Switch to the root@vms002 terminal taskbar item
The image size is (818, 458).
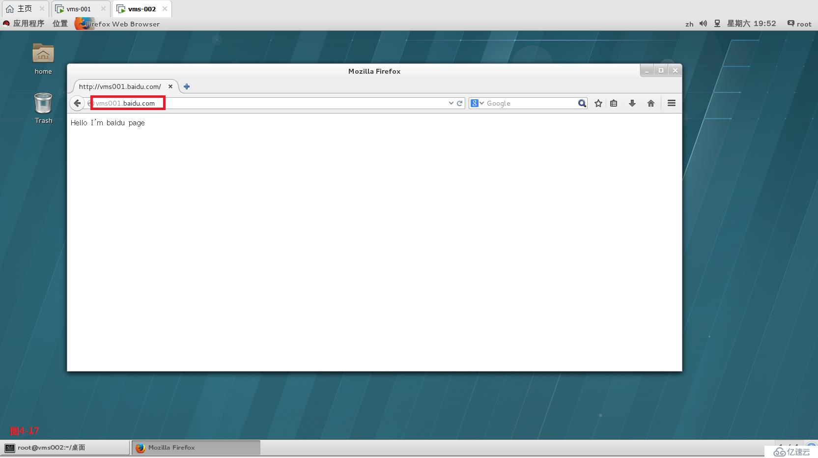point(66,448)
